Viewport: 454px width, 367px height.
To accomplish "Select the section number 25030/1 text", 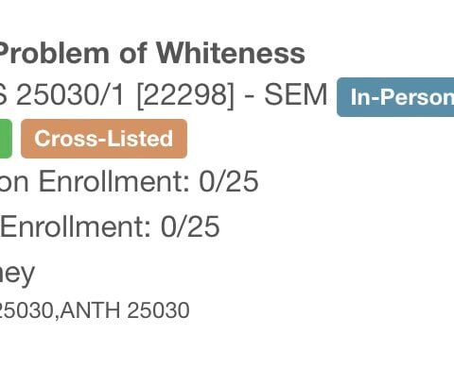I will pos(71,94).
